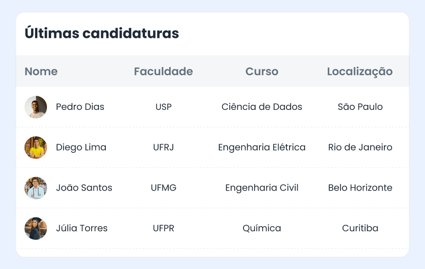This screenshot has height=269, width=425.
Task: Open candidate name Pedro Dias
Action: tap(80, 107)
